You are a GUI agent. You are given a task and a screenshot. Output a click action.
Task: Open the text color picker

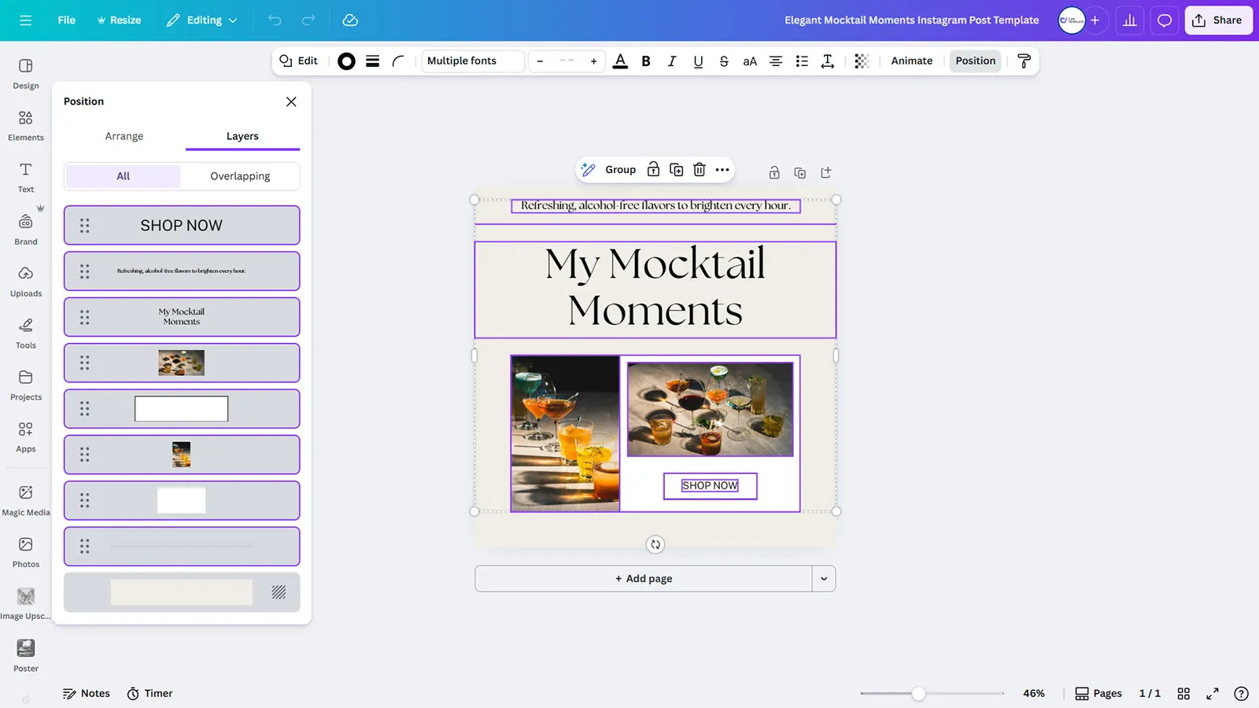[620, 61]
